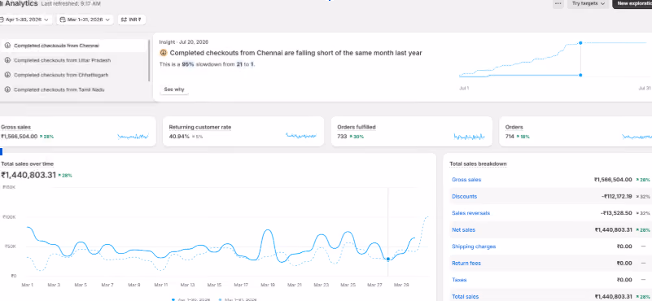This screenshot has width=652, height=301.
Task: Click the down-arrow icon beside Tamil Nadu checkouts
Action: pos(7,89)
